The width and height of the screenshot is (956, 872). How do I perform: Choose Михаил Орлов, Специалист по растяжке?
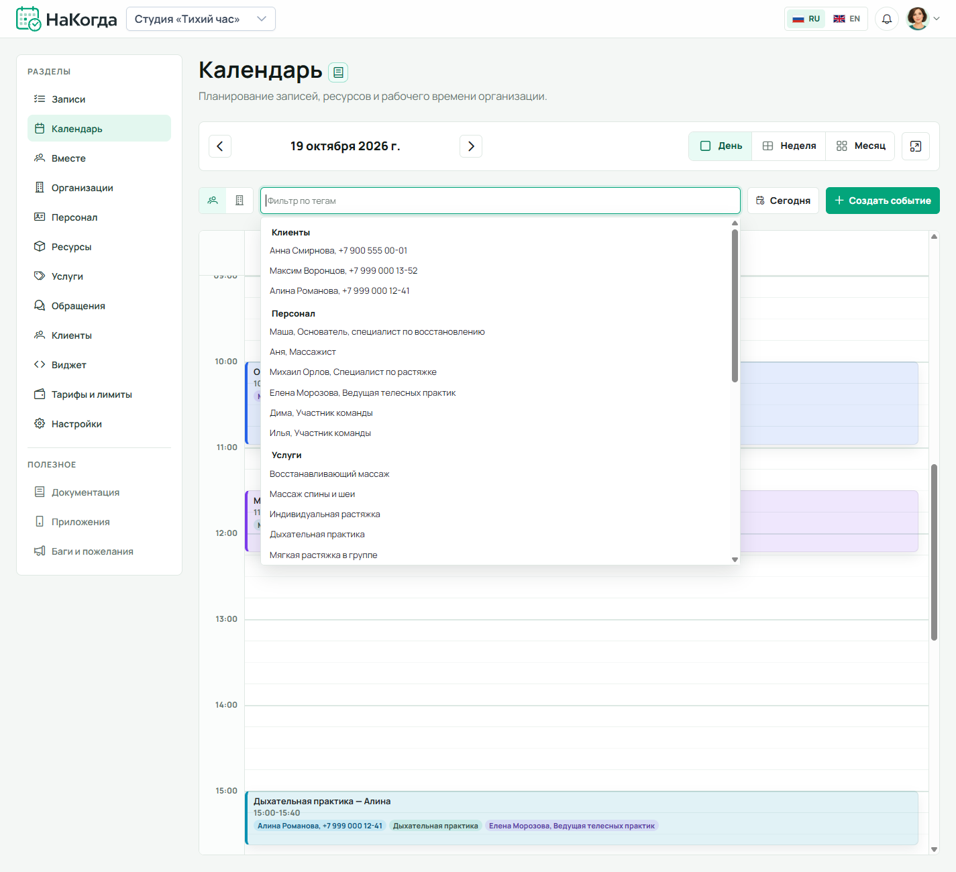(x=496, y=372)
